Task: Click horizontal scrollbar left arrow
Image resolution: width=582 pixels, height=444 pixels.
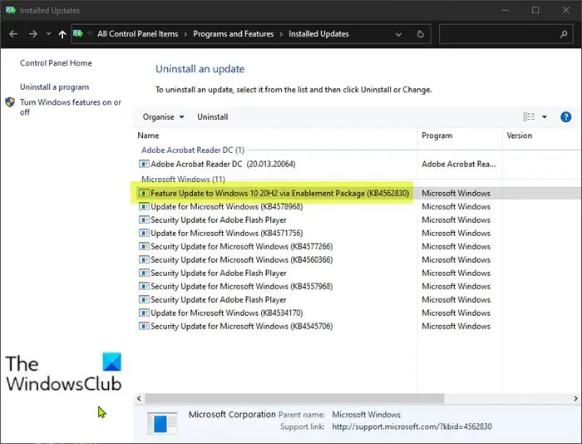Action: click(139, 398)
